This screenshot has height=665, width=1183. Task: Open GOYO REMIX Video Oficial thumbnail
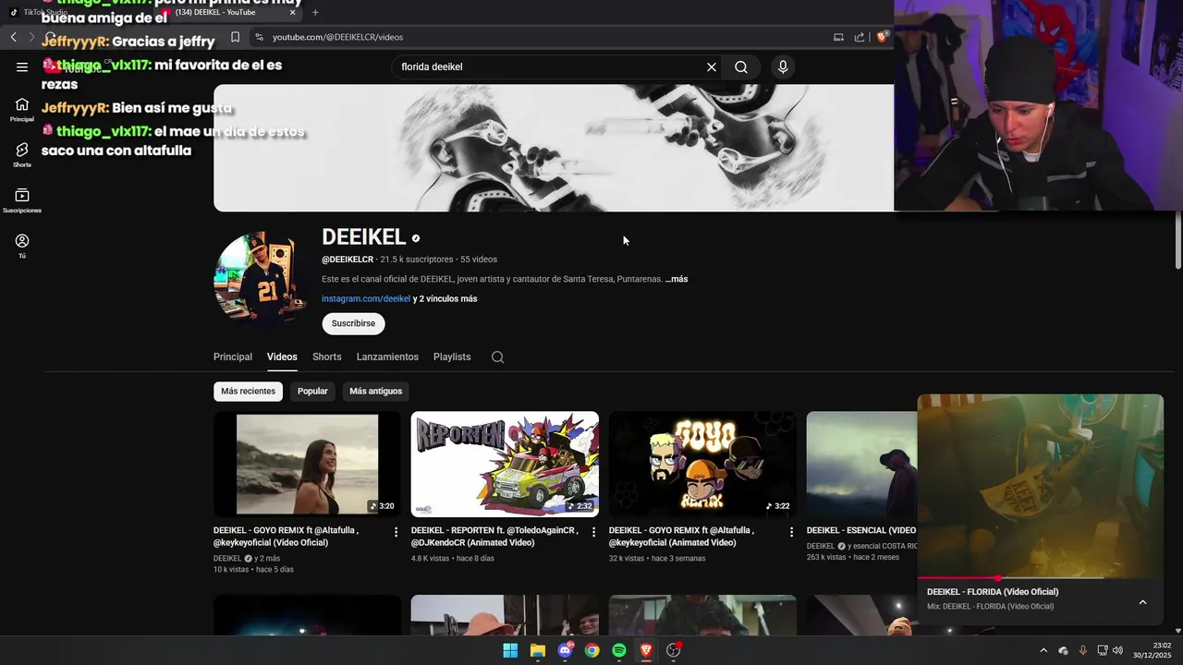[x=307, y=464]
